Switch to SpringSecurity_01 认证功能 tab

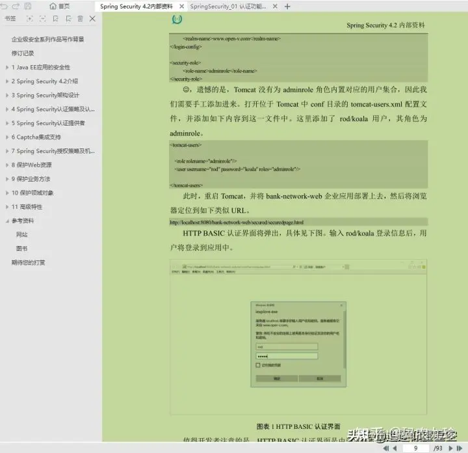228,7
